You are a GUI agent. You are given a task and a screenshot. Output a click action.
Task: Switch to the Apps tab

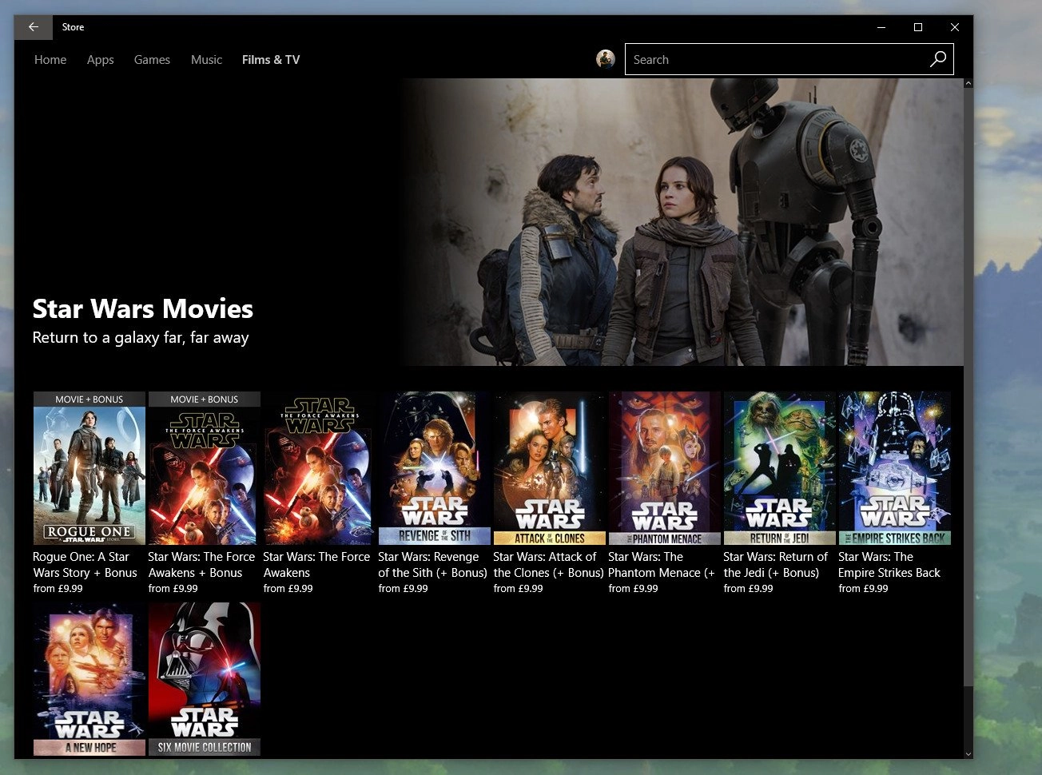coord(101,60)
